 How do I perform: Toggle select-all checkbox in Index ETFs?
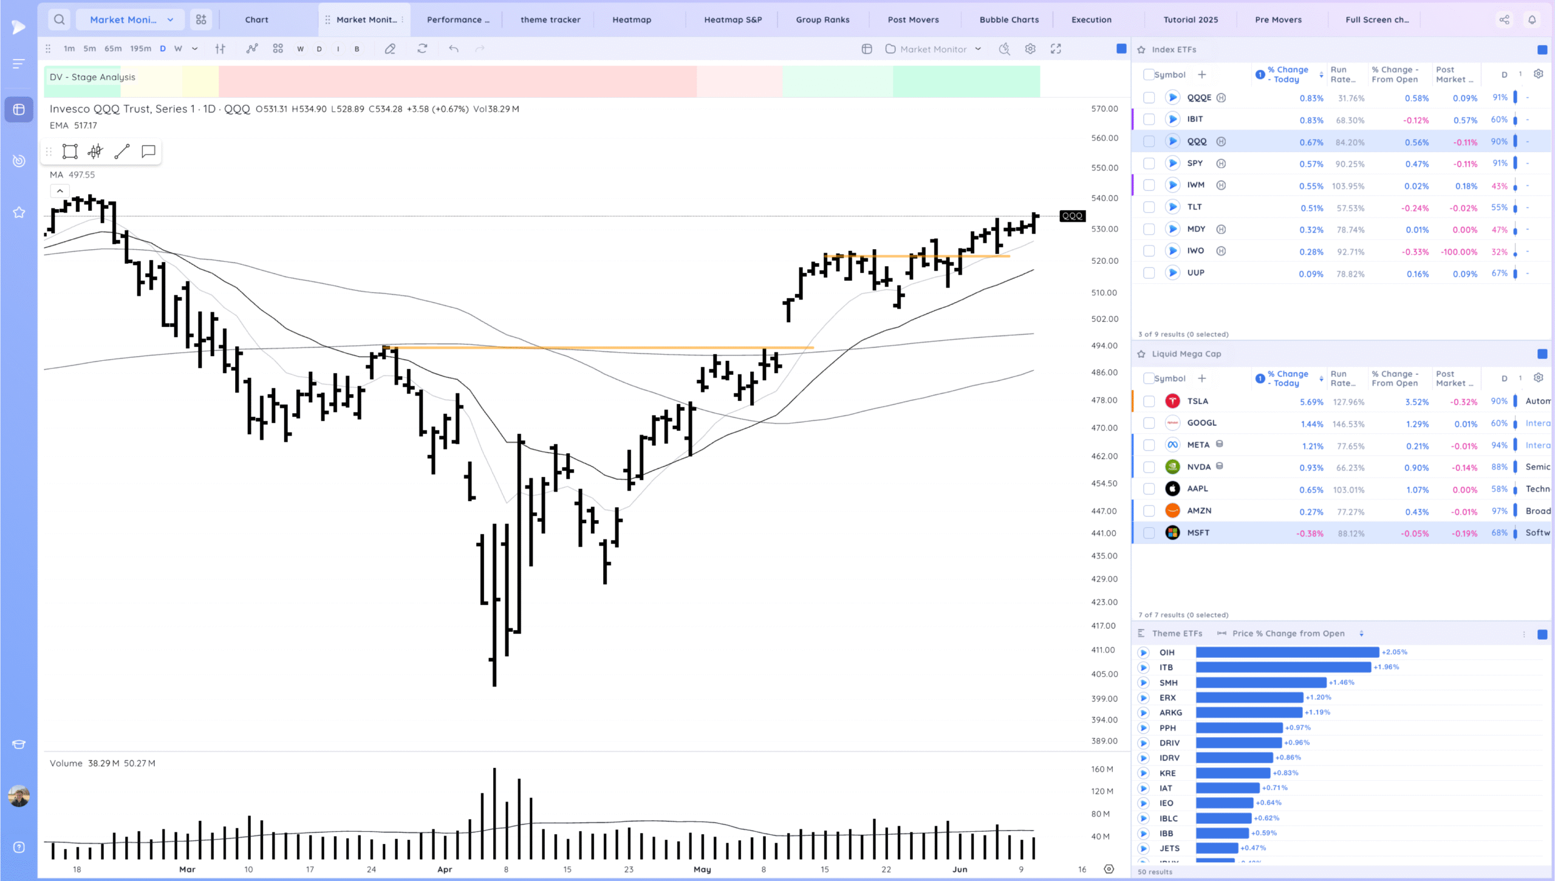click(x=1148, y=74)
